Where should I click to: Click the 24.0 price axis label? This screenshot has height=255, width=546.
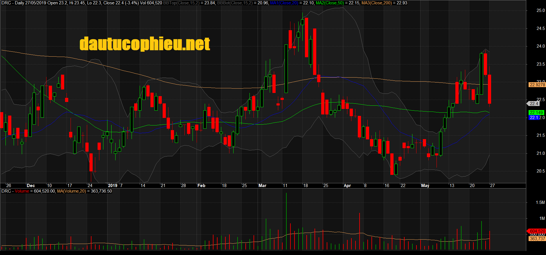(540, 46)
